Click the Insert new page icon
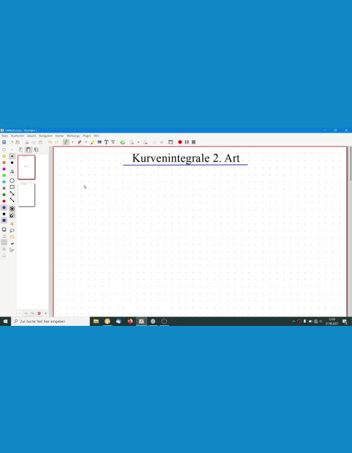 tap(132, 142)
